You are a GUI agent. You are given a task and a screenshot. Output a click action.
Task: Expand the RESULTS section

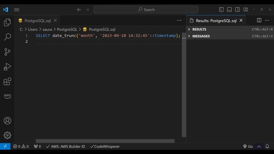[230, 30]
